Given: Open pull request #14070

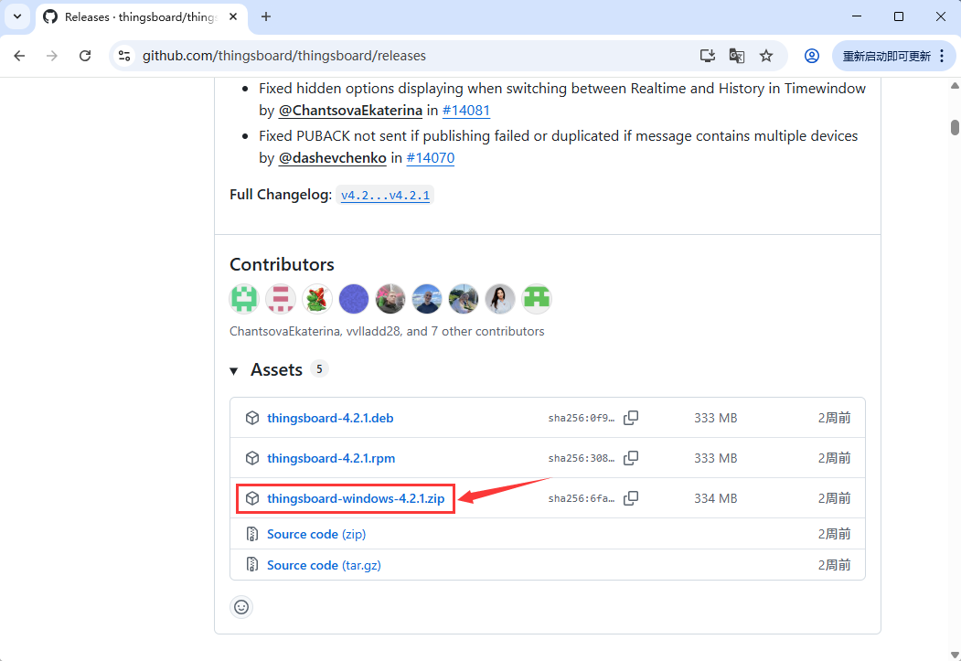Looking at the screenshot, I should 431,157.
